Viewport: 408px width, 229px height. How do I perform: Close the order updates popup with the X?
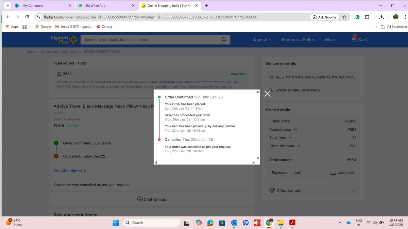point(268,94)
